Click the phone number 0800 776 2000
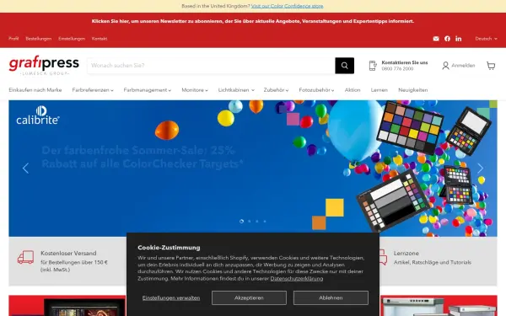 click(x=397, y=69)
